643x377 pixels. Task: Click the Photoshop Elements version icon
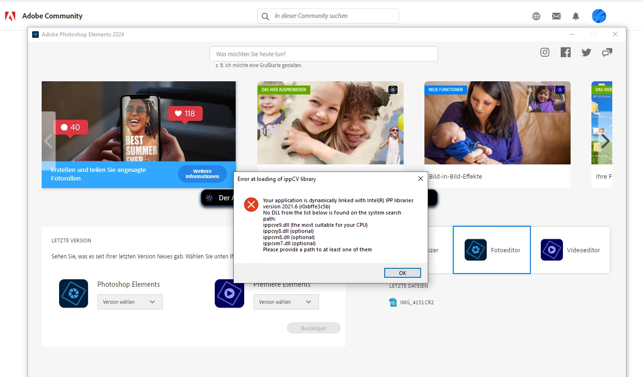click(x=73, y=293)
